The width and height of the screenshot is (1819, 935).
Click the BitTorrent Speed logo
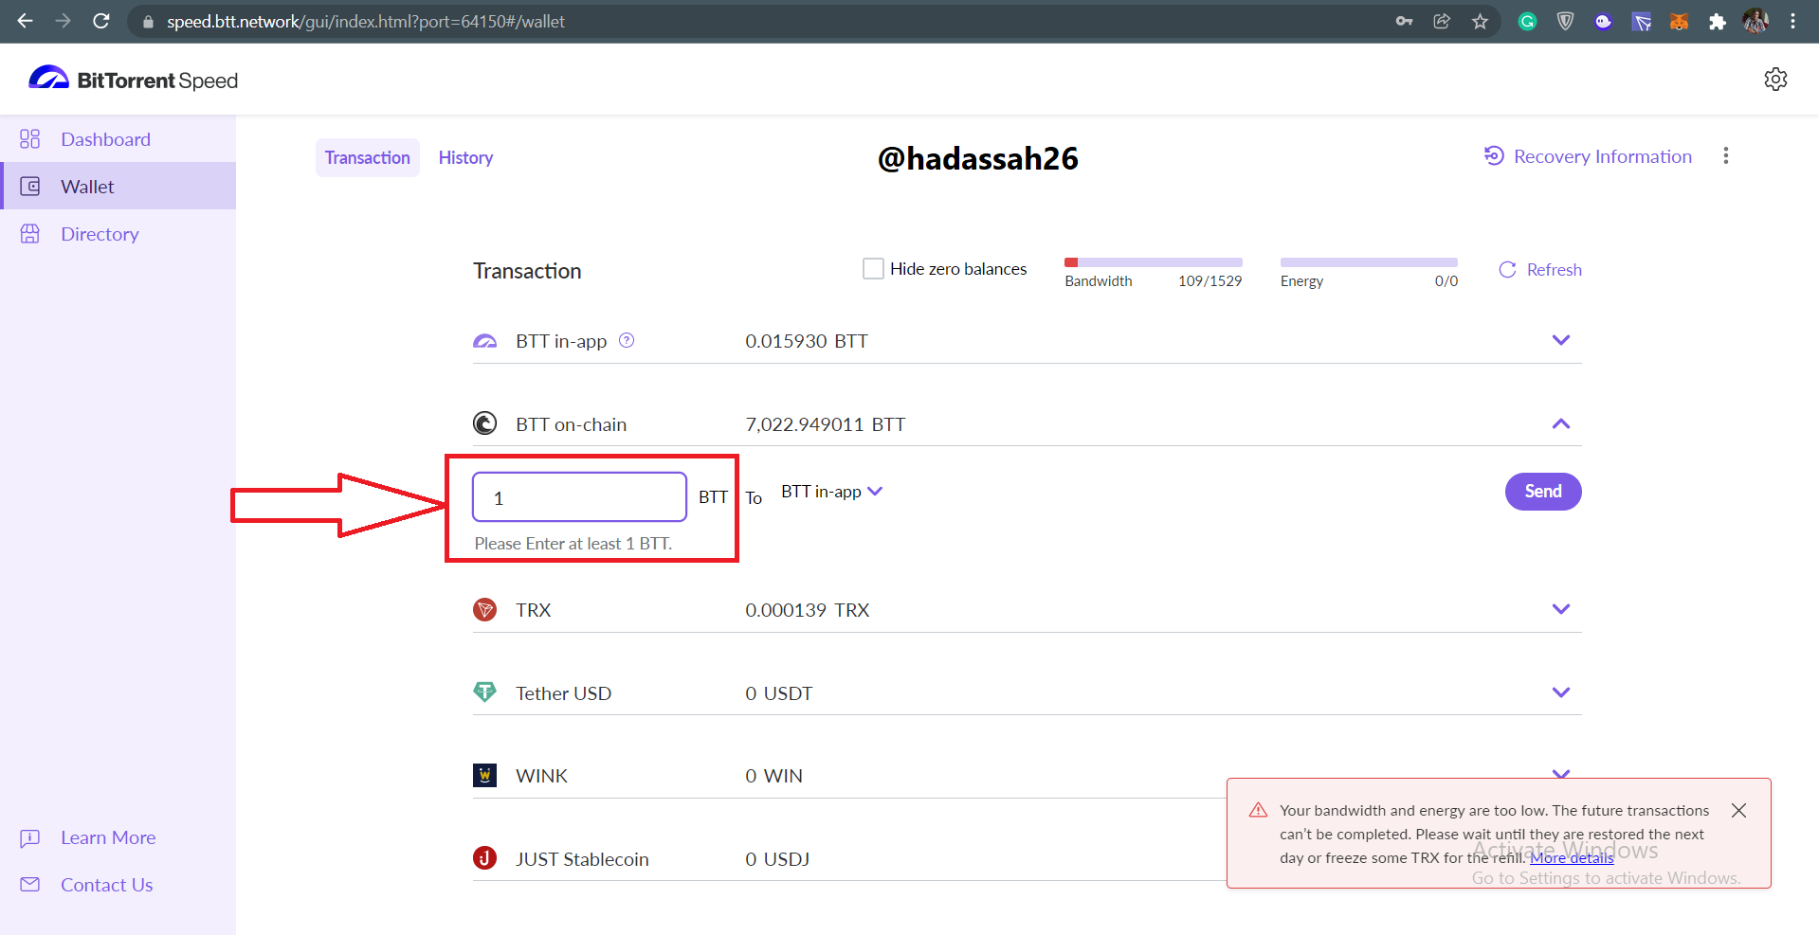coord(133,80)
